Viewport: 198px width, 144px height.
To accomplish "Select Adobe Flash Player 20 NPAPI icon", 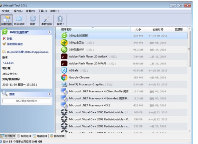I will (x=64, y=64).
